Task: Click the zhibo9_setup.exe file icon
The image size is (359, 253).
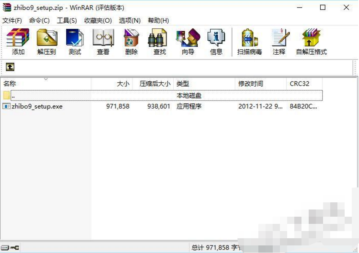Action: 6,106
